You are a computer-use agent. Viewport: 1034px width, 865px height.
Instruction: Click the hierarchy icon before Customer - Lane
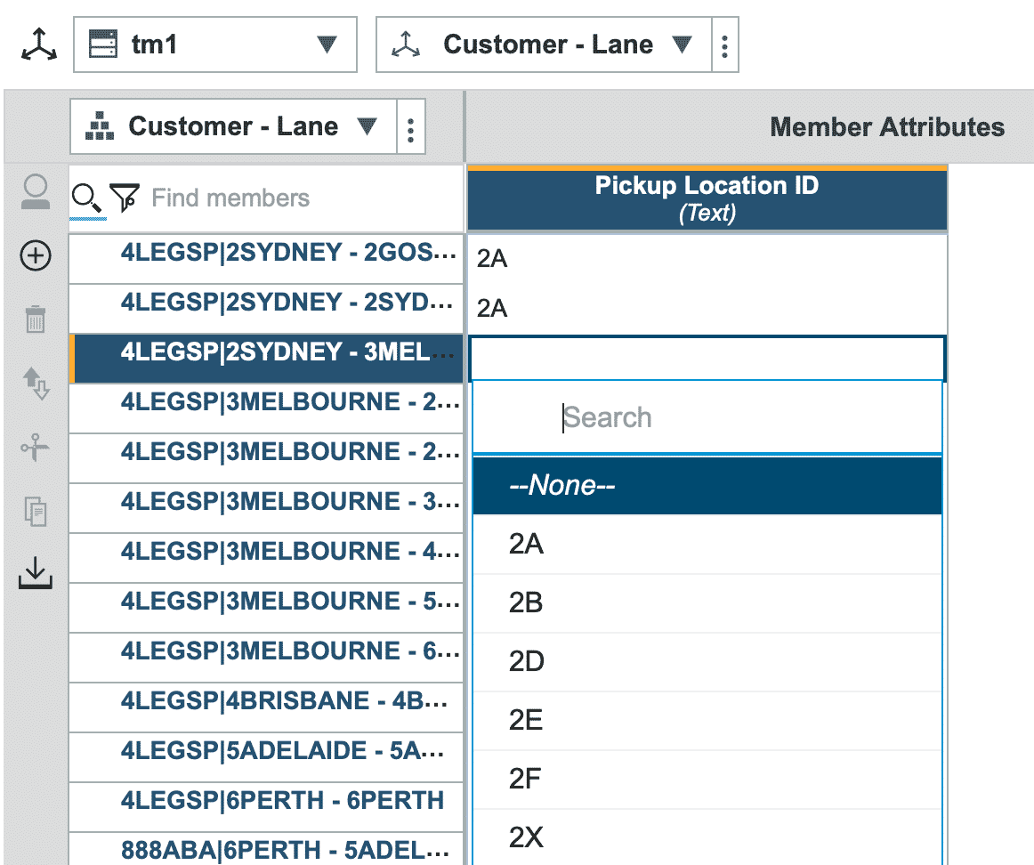101,126
